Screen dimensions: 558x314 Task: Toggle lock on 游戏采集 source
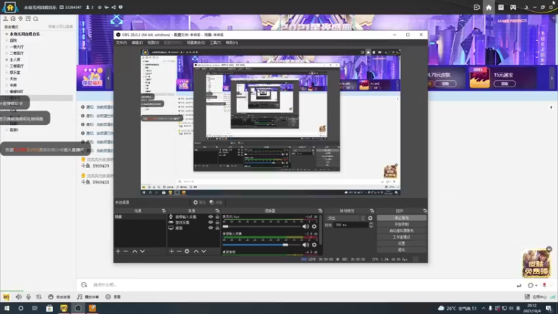pyautogui.click(x=217, y=222)
